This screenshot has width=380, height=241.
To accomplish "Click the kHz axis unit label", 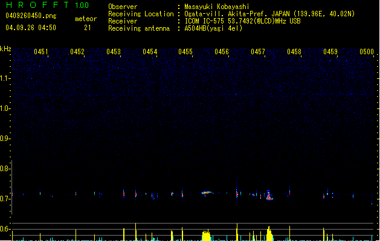I will tap(5, 49).
